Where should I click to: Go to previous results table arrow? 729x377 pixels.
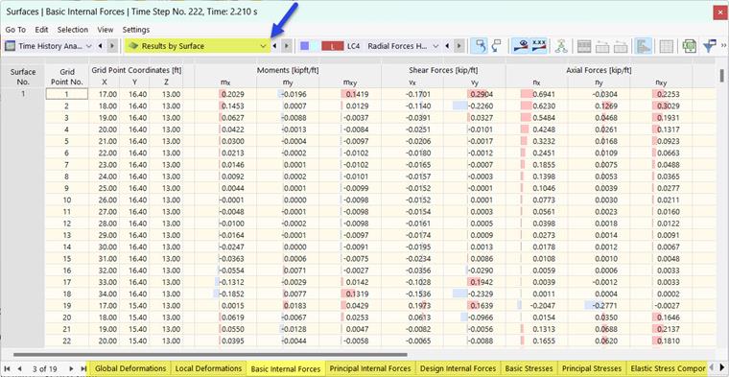click(274, 46)
